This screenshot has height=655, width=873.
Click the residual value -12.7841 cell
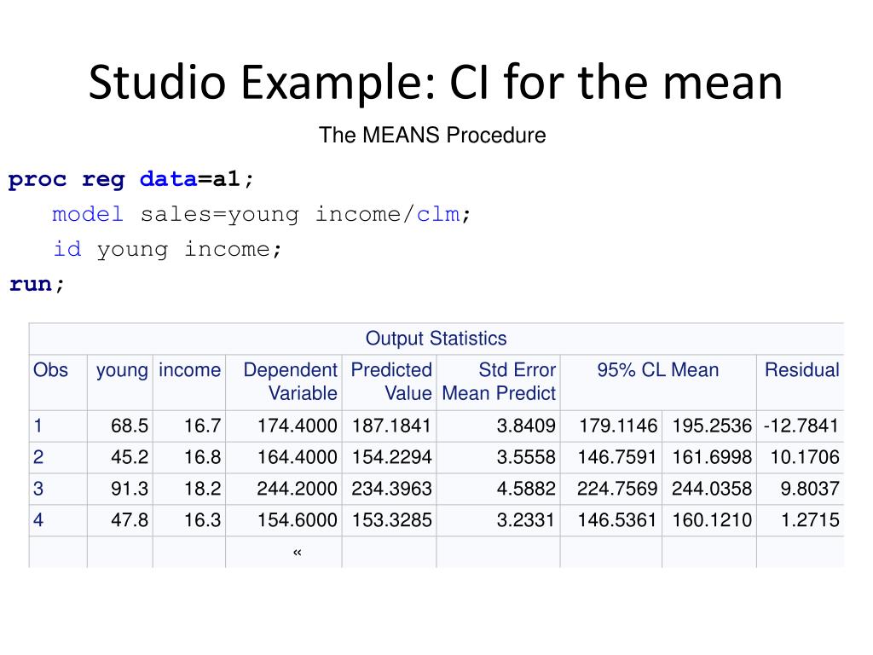click(801, 426)
